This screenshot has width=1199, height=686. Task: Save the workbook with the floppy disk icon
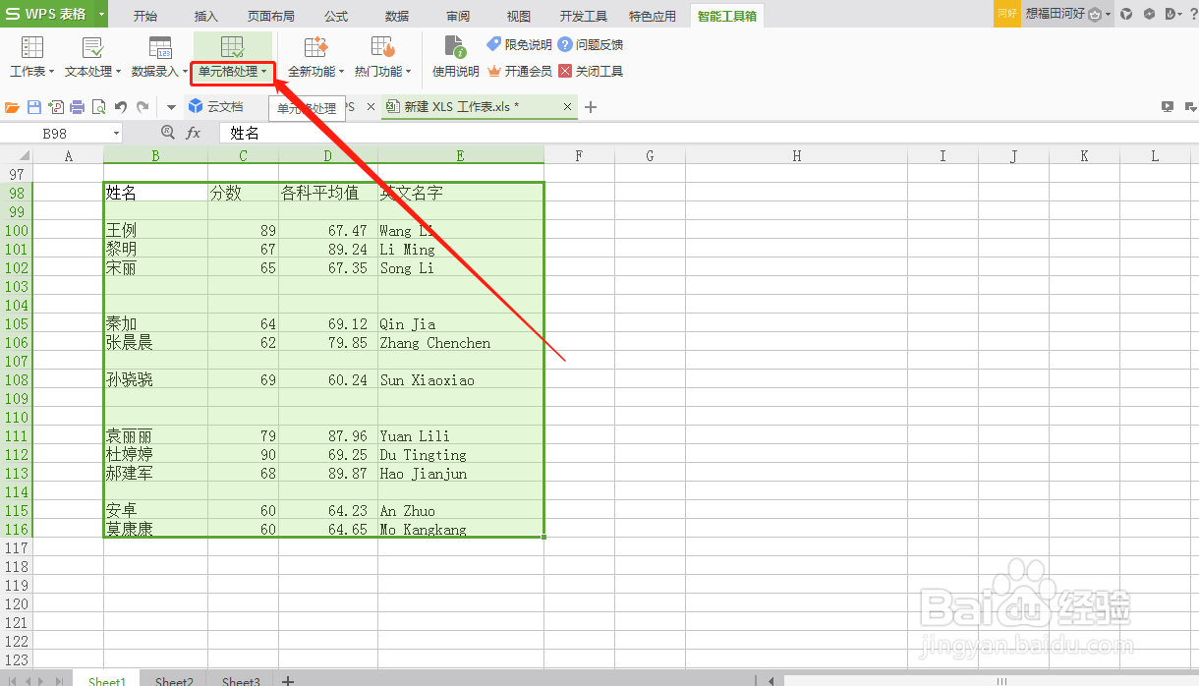[x=34, y=107]
